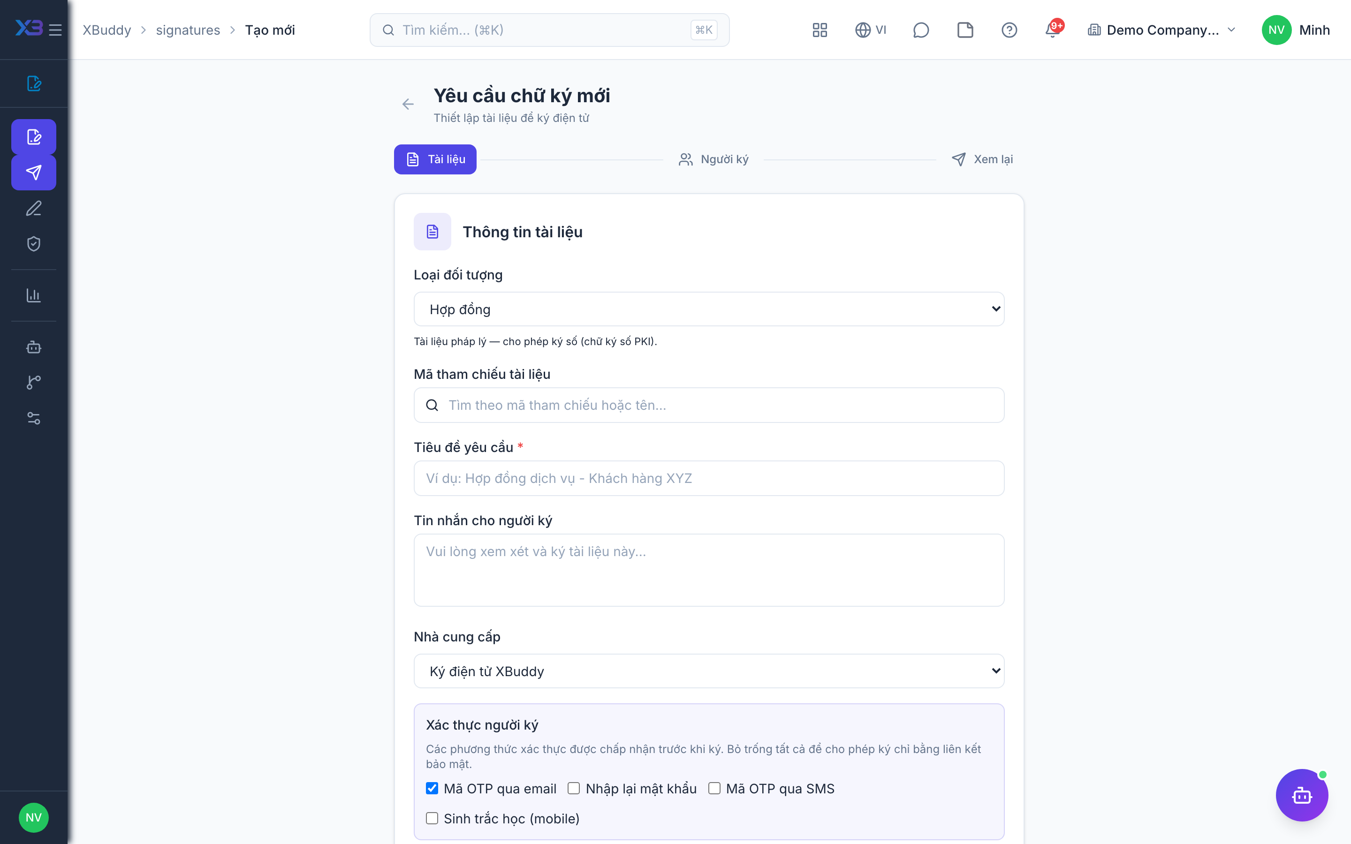Click the Mã tham chiếu tài liệu search field

708,405
